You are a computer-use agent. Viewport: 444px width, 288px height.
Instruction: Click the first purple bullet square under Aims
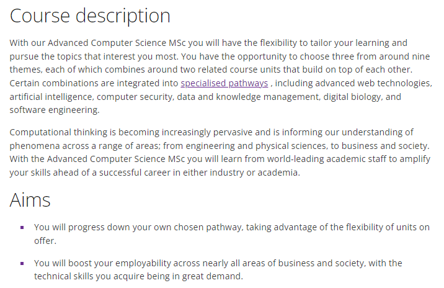click(x=23, y=227)
